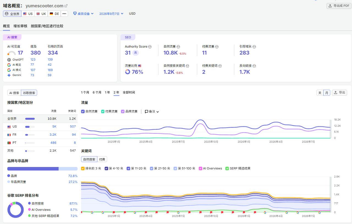Click info icon beside 付费关键词
Viewport: 352px width, 224px height.
coord(220,66)
